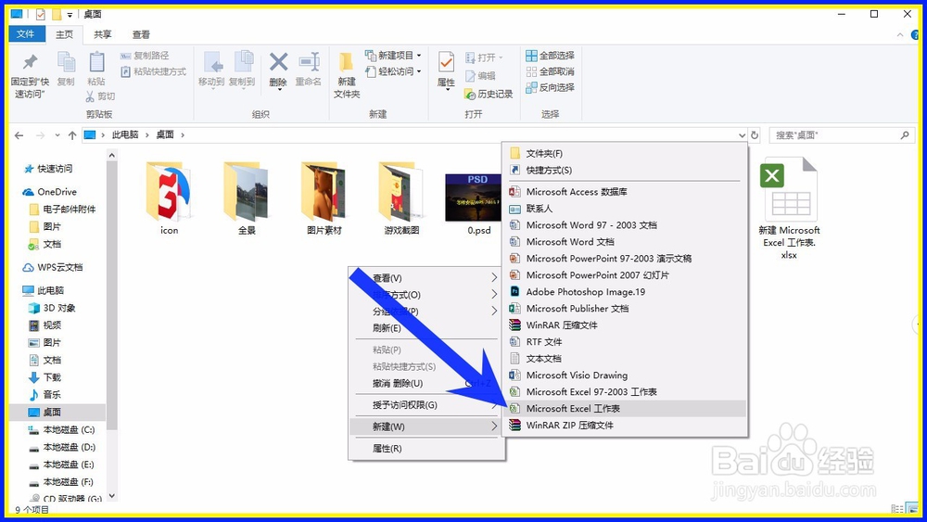Choose WinRAR ZIP 压缩文件 entry
Screen dimensions: 927x522
[624, 425]
